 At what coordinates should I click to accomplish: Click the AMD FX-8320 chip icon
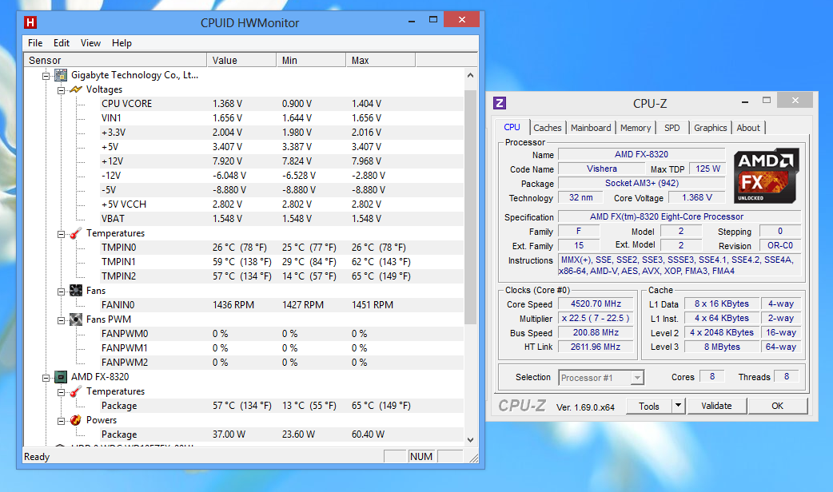[61, 377]
